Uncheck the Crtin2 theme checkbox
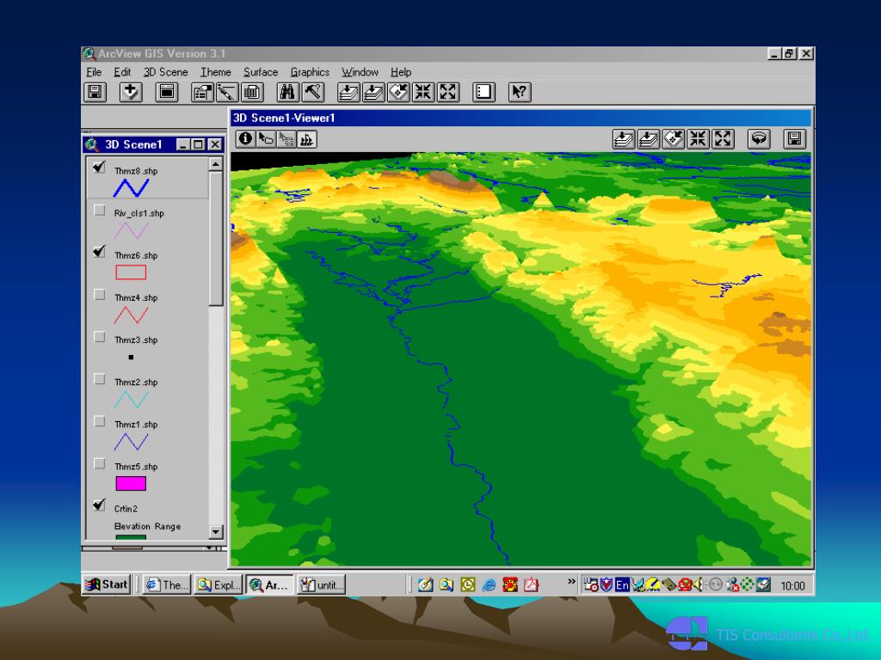The image size is (881, 660). tap(100, 505)
